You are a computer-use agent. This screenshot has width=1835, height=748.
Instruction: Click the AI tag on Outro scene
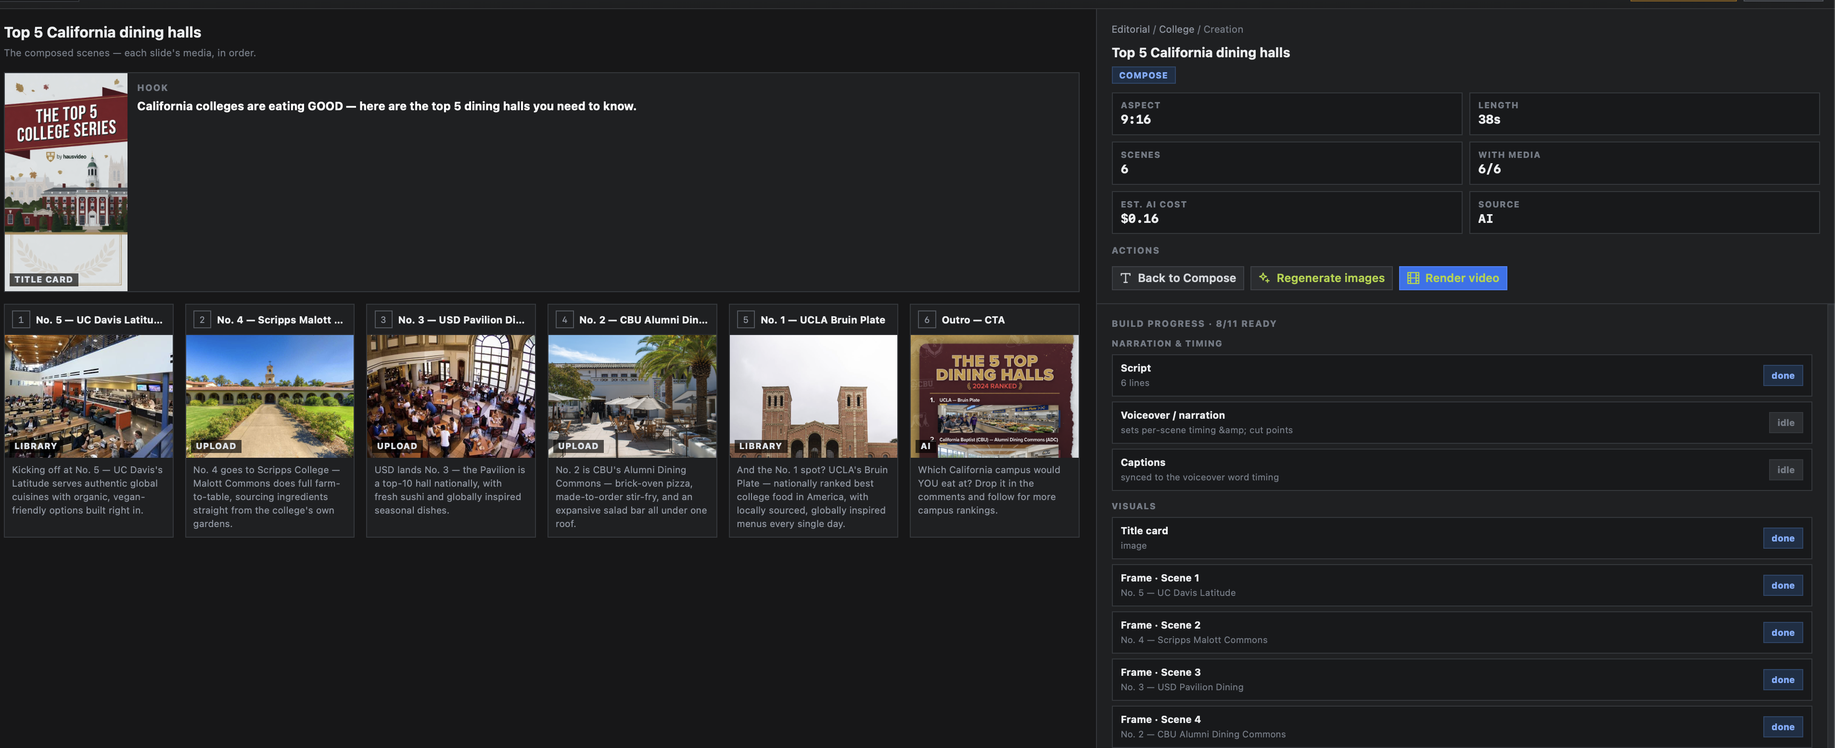pos(925,446)
